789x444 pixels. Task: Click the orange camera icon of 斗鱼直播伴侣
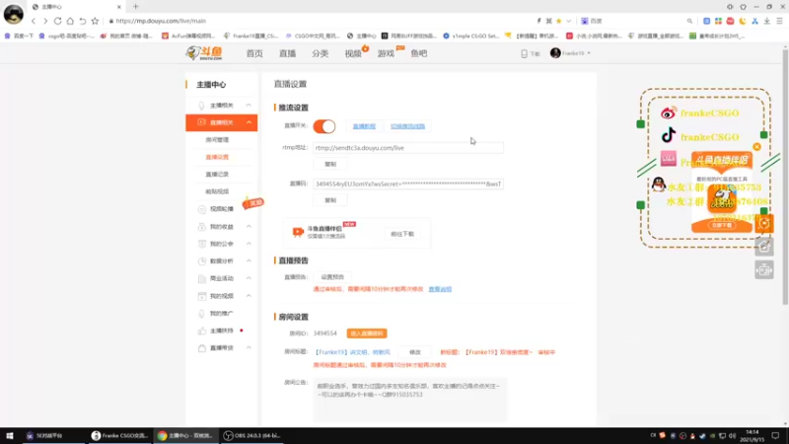298,232
